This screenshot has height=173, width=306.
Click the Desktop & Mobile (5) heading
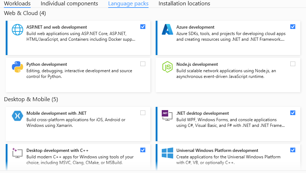click(x=31, y=99)
